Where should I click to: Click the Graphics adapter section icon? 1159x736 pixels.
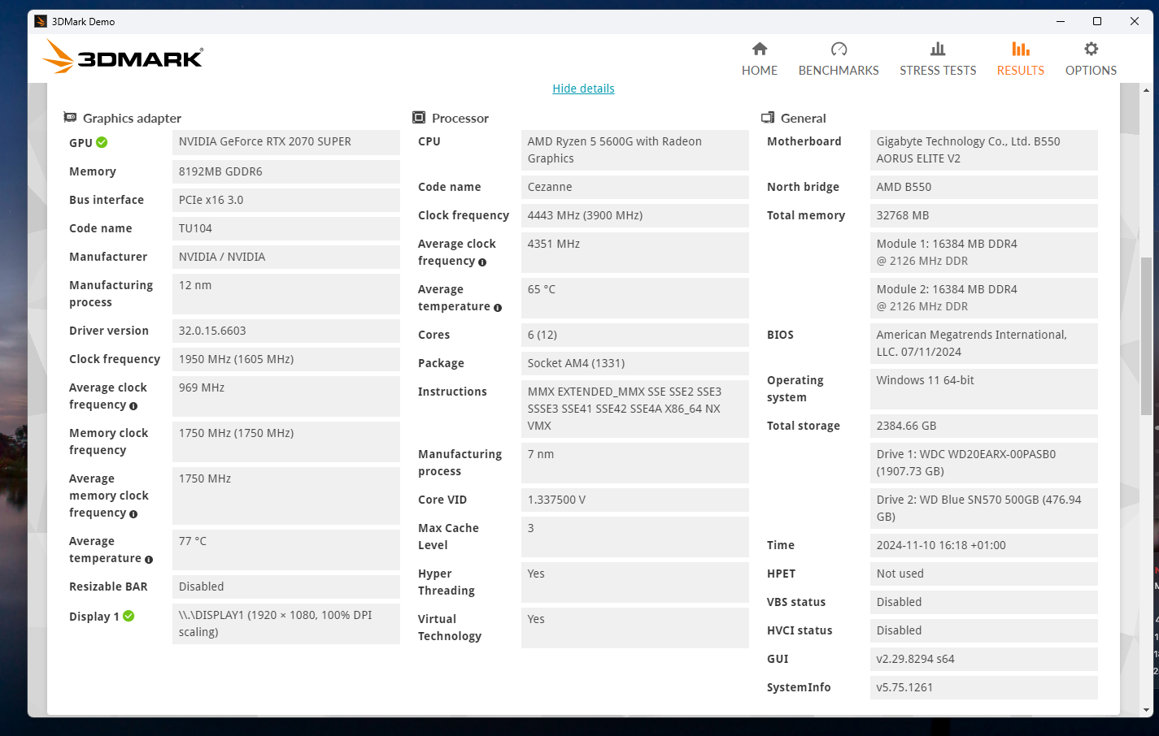[70, 118]
